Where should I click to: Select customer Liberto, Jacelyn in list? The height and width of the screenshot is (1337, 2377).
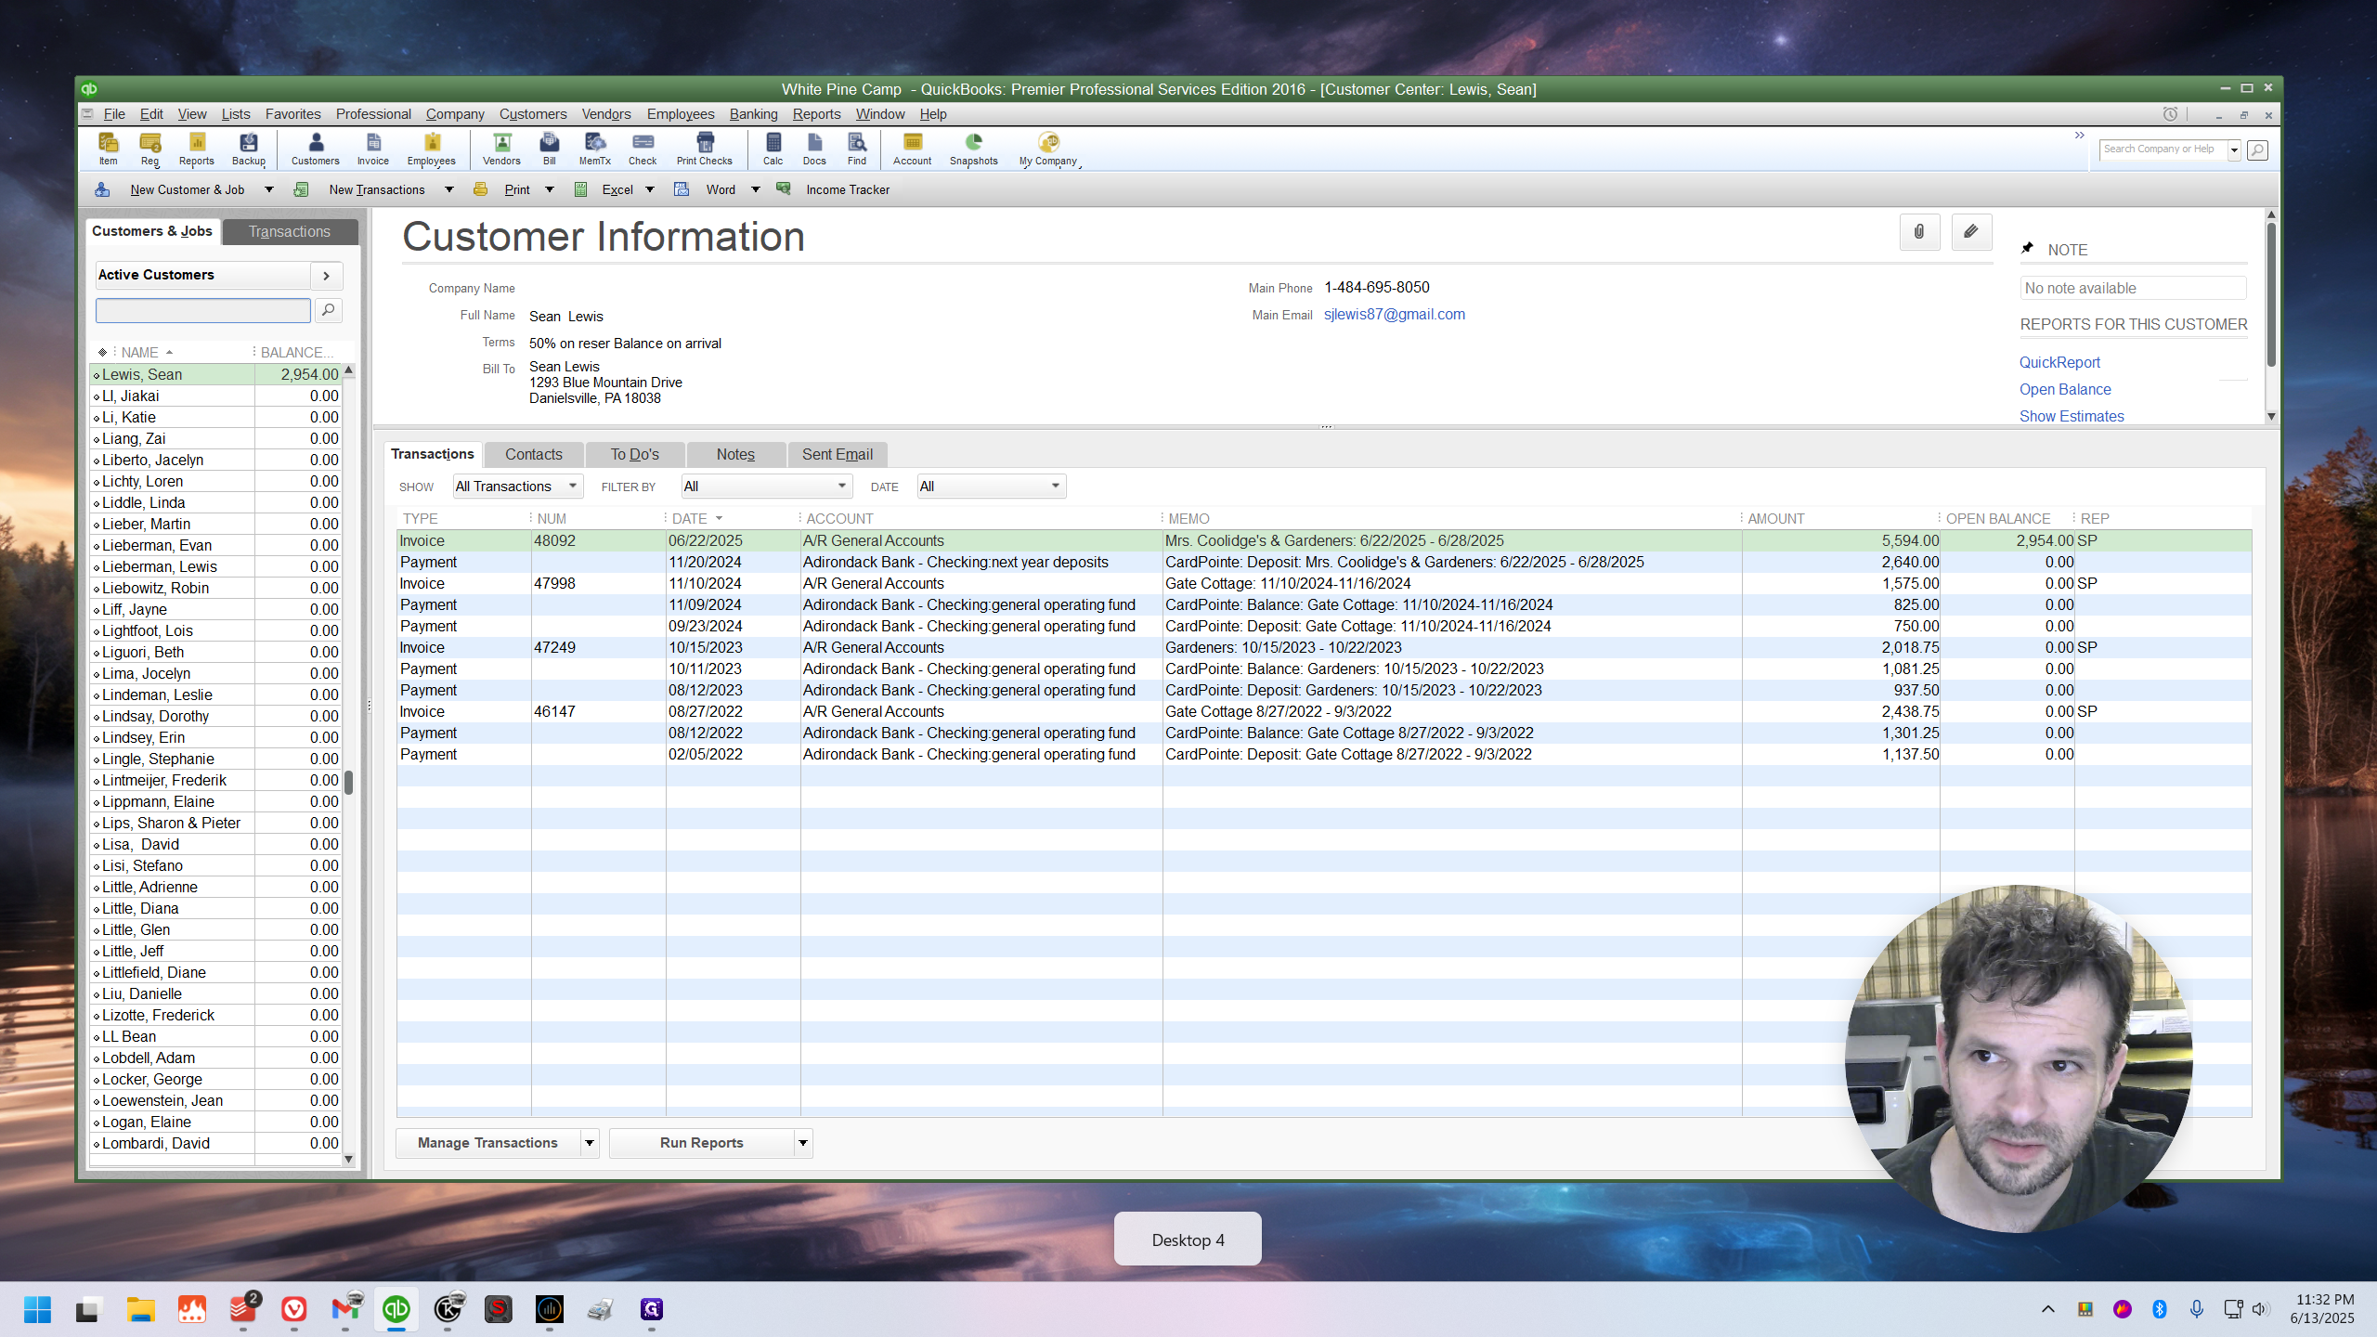216,461
